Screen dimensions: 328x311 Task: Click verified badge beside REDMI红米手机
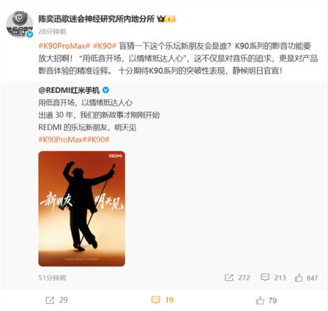click(x=105, y=90)
